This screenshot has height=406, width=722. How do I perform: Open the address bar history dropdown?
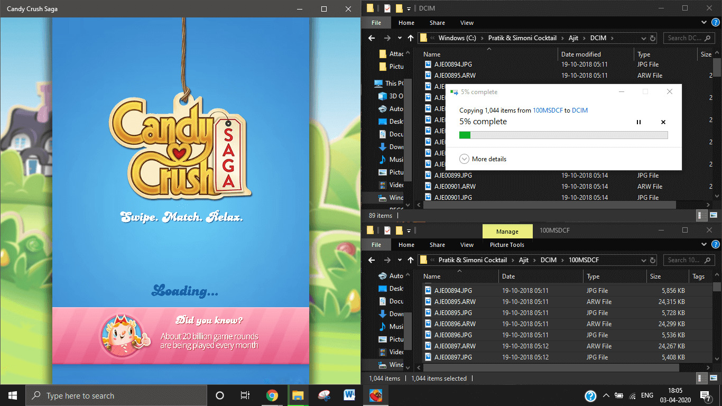coord(643,38)
